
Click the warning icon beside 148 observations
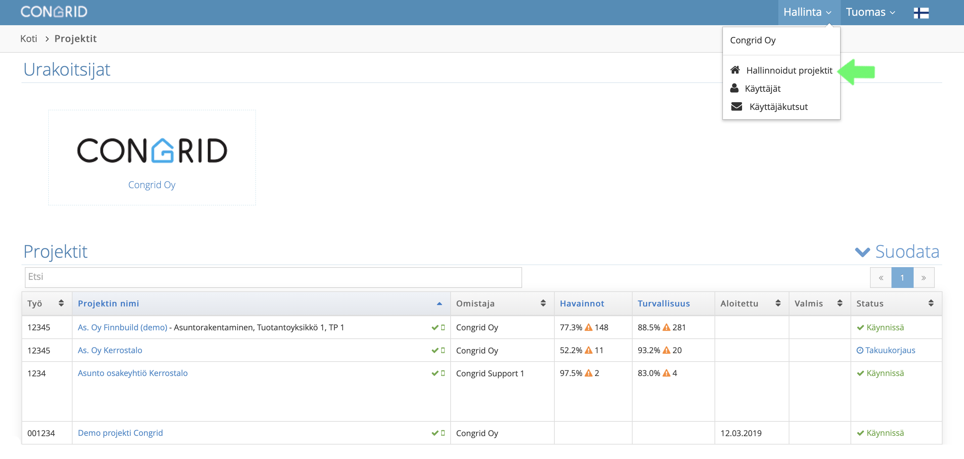(588, 327)
